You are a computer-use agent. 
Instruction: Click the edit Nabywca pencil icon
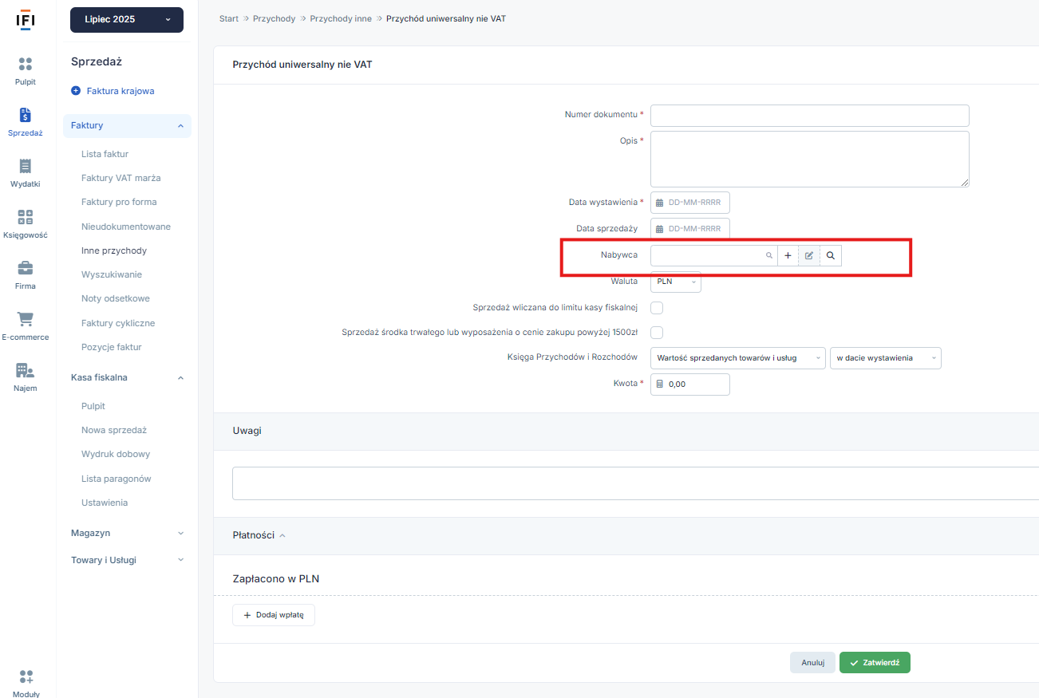point(809,255)
